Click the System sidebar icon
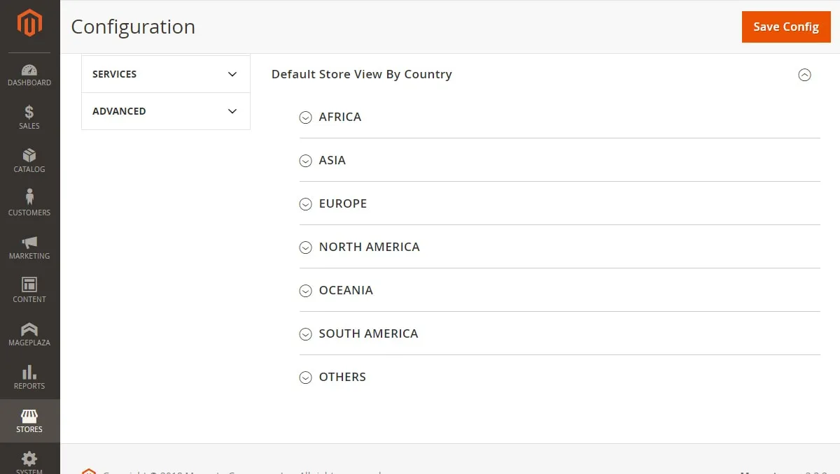This screenshot has width=840, height=474. coord(29,461)
